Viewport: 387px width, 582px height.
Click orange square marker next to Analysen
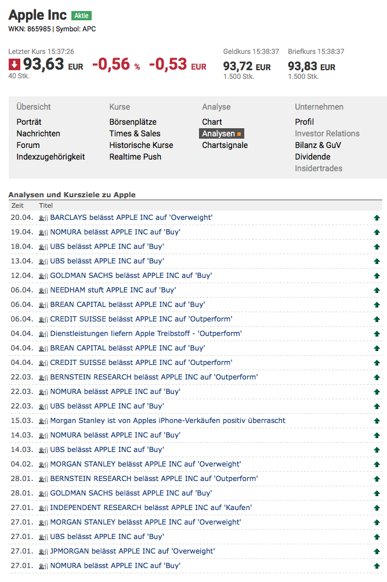239,134
